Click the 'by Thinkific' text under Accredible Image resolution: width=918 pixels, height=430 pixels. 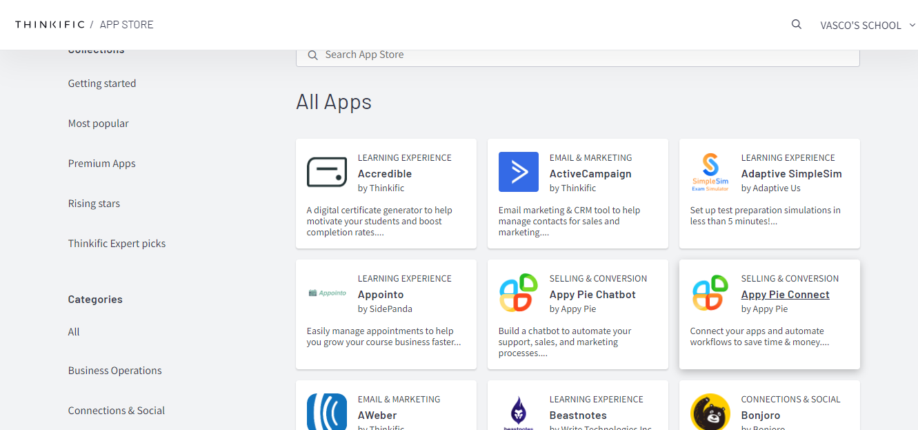(x=381, y=188)
